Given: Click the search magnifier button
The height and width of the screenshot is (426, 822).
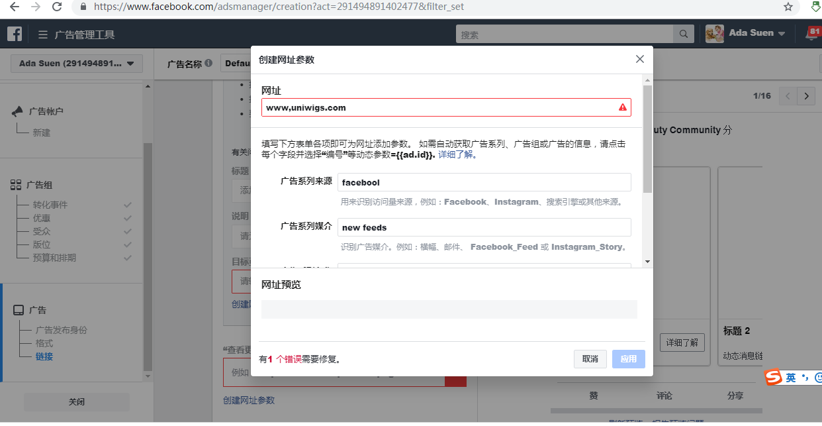Looking at the screenshot, I should pos(683,34).
